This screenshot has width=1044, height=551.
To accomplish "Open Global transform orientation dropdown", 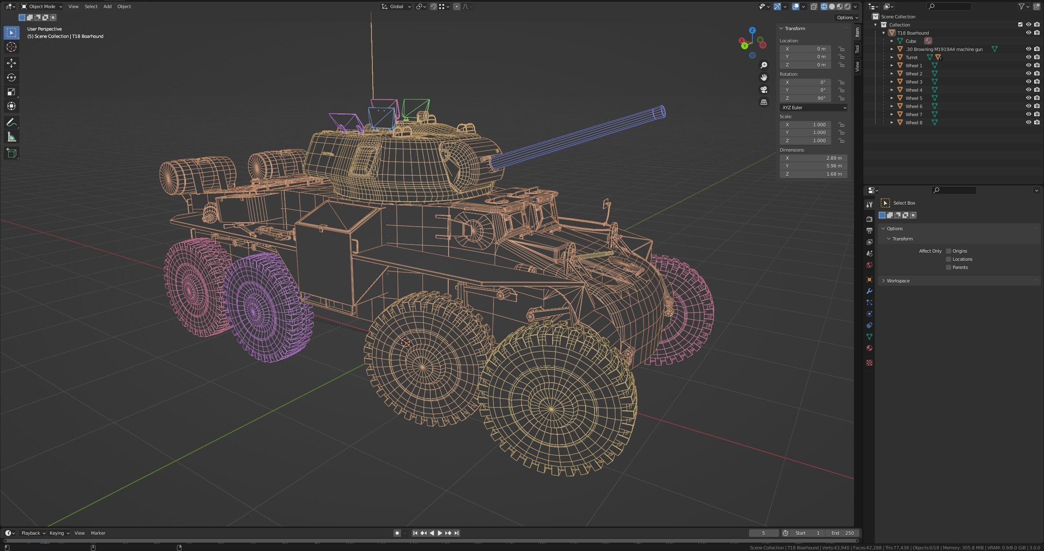I will (x=396, y=7).
